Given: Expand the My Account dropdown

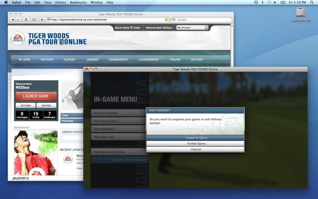Looking at the screenshot, I should click(x=192, y=28).
